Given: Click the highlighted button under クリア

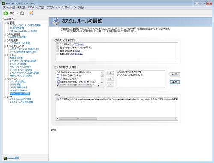Looking at the screenshot, I should [x=175, y=82].
